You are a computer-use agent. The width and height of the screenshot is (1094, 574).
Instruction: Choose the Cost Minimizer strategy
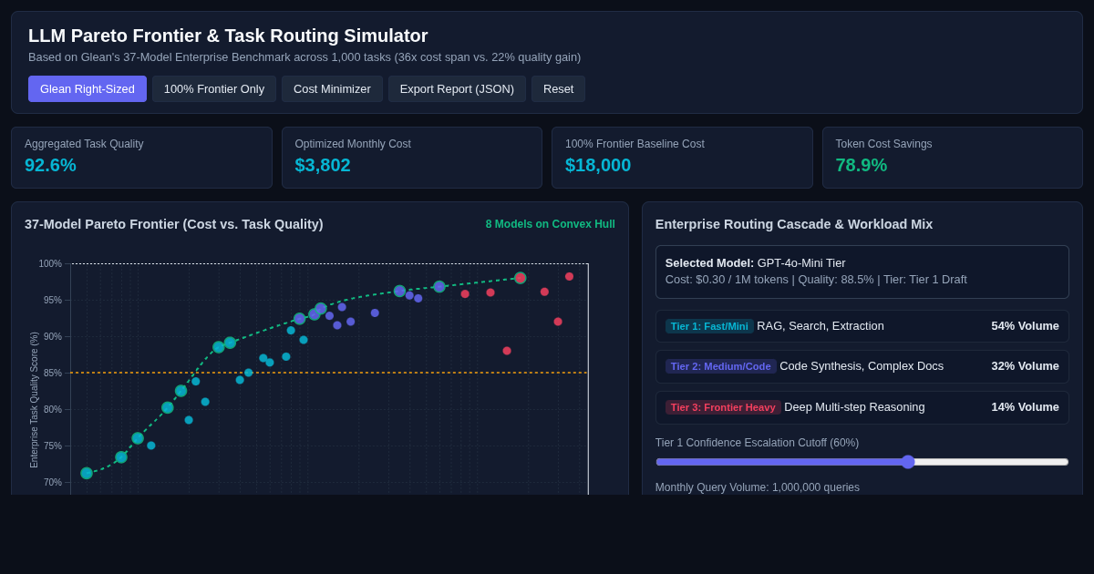(x=332, y=88)
